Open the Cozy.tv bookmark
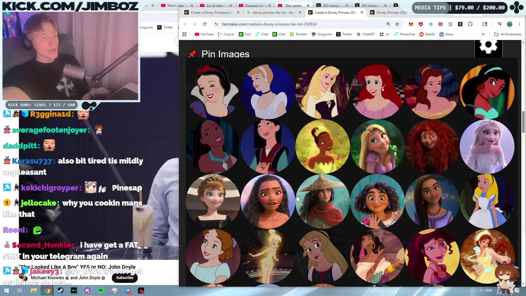Viewport: 526px width, 296px height. pyautogui.click(x=226, y=34)
